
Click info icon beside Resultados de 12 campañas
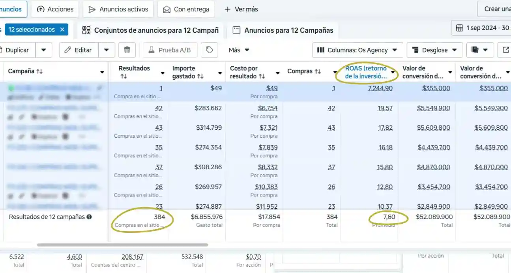pos(89,217)
